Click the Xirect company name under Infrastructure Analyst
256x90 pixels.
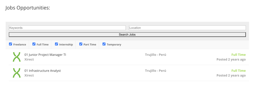point(29,75)
